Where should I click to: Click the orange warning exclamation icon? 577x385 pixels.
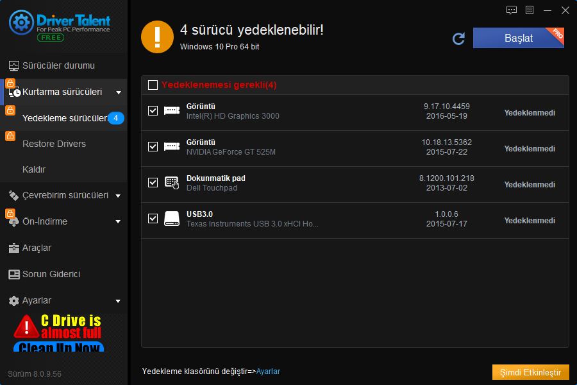(157, 37)
